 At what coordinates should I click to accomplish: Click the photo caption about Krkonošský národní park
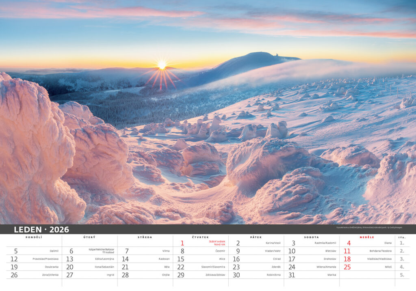pyautogui.click(x=371, y=227)
